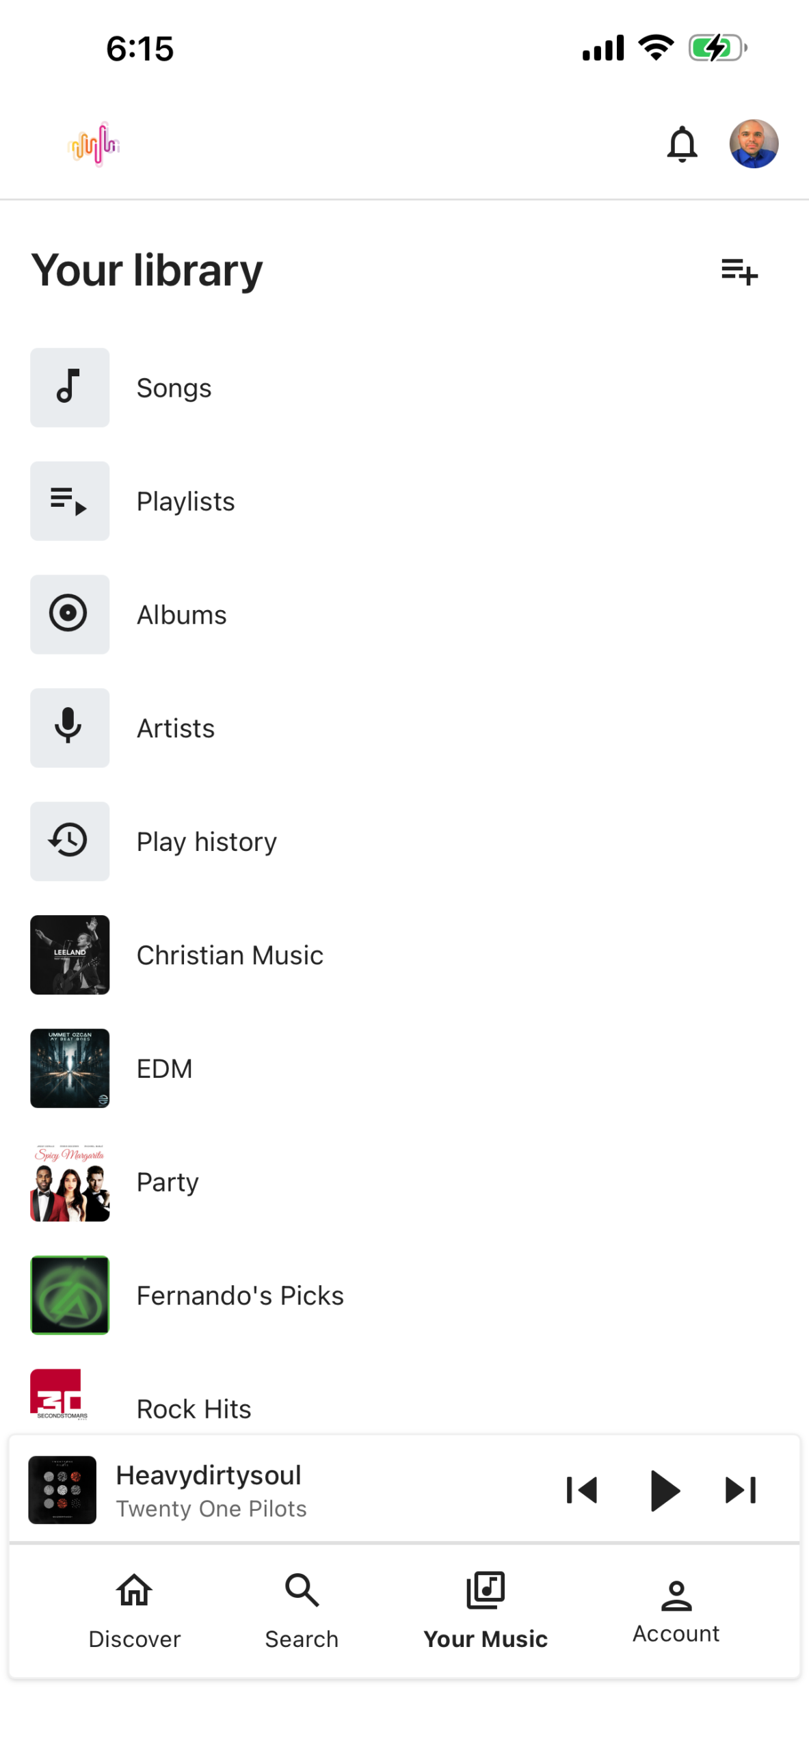The width and height of the screenshot is (809, 1751).
Task: Open the Fernando's Picks playlist
Action: 239,1295
